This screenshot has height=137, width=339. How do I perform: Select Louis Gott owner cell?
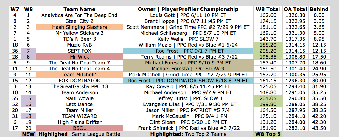coord(188,15)
